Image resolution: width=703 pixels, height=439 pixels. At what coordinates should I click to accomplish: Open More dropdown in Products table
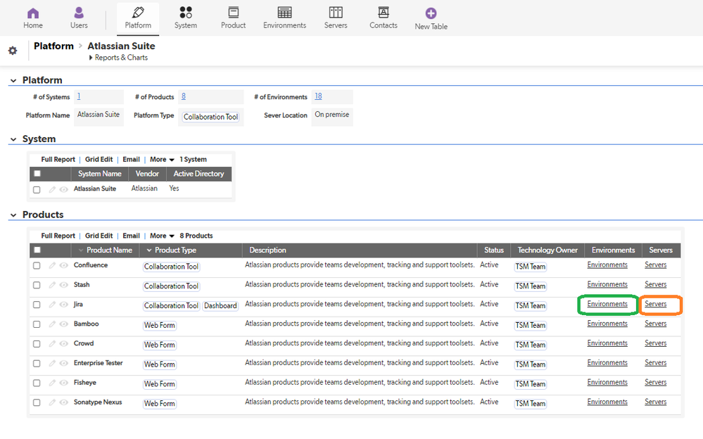pyautogui.click(x=162, y=236)
